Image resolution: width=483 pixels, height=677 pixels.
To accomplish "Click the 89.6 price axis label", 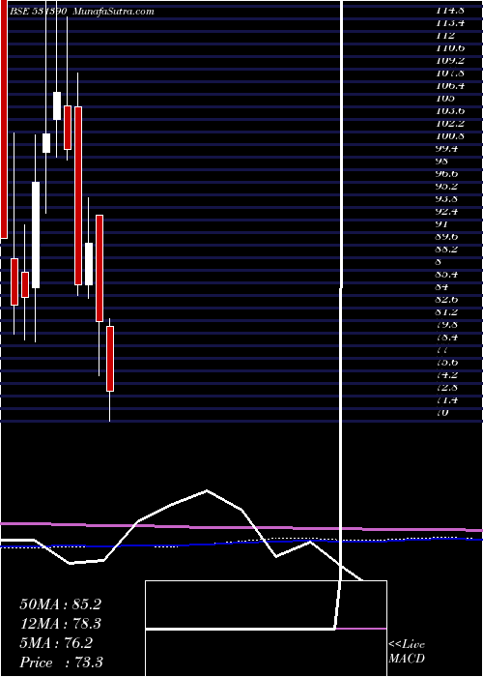I will coord(448,237).
